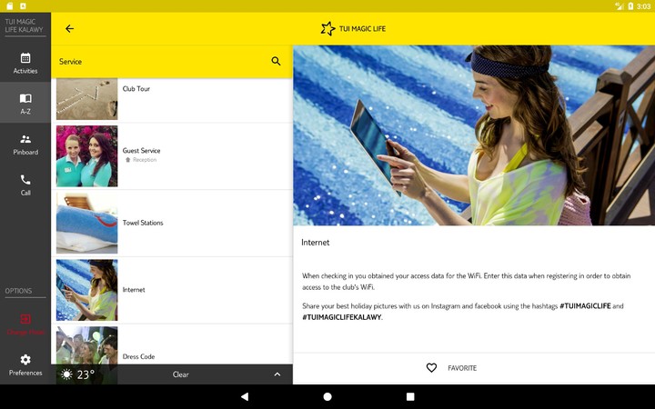Select the Internet list item

click(173, 290)
